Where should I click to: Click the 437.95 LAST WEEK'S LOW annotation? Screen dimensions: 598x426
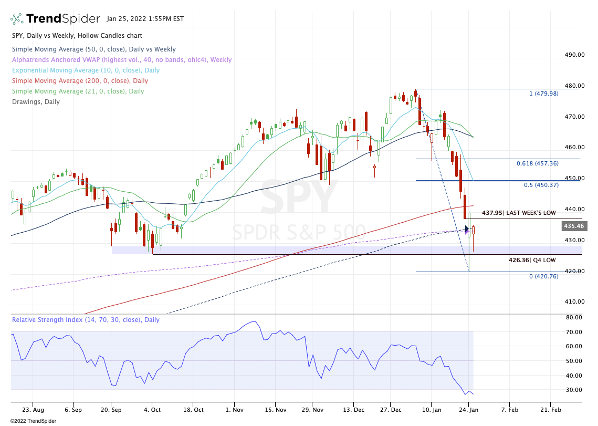click(519, 213)
